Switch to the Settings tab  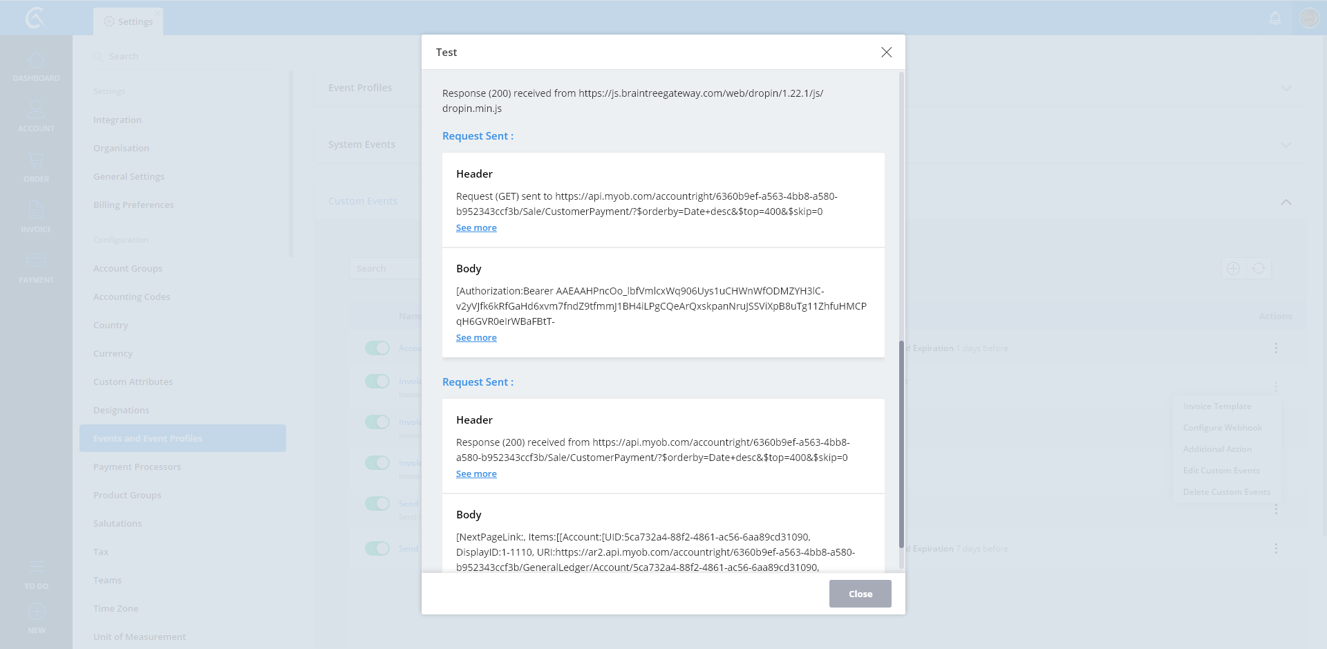(129, 21)
